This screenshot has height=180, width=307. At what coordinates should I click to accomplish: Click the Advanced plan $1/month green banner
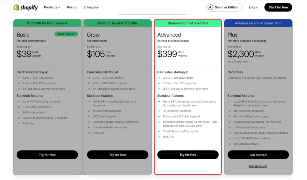click(x=188, y=23)
